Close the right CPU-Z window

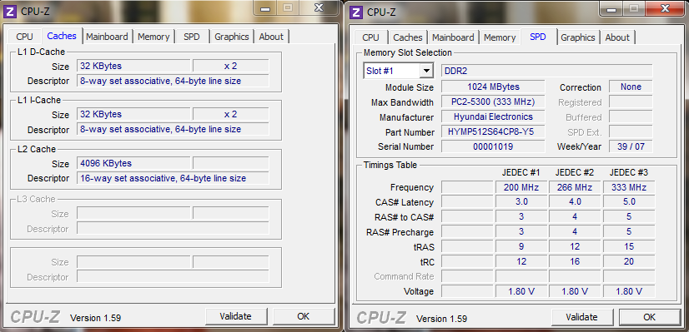point(665,8)
